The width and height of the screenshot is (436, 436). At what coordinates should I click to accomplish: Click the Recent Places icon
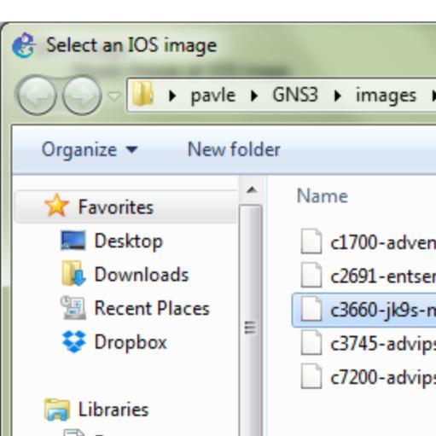73,308
